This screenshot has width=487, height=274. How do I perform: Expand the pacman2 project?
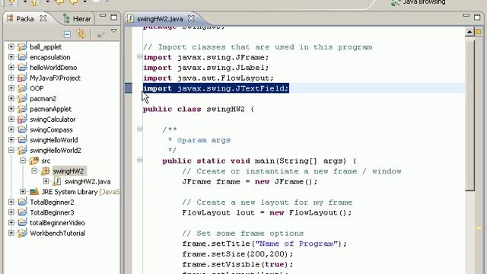tap(11, 98)
